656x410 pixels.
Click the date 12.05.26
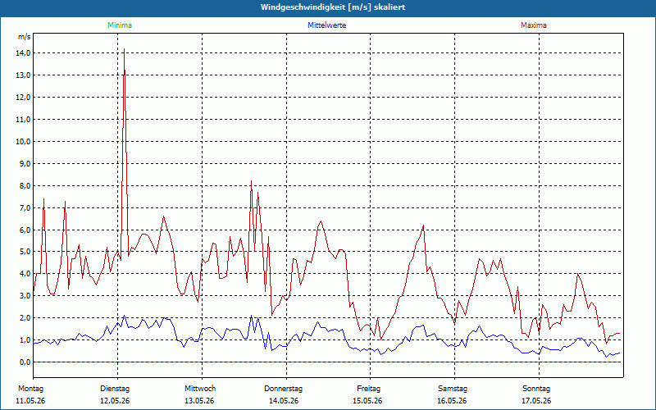[x=115, y=401]
